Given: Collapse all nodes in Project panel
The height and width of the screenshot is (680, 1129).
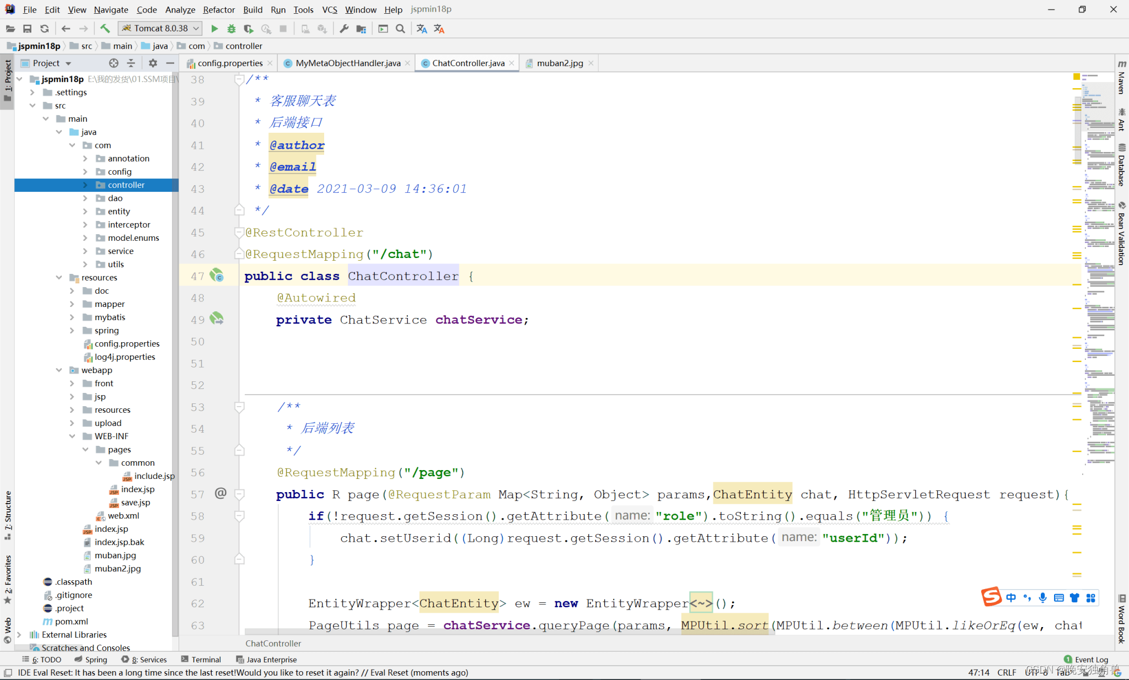Looking at the screenshot, I should [x=131, y=63].
